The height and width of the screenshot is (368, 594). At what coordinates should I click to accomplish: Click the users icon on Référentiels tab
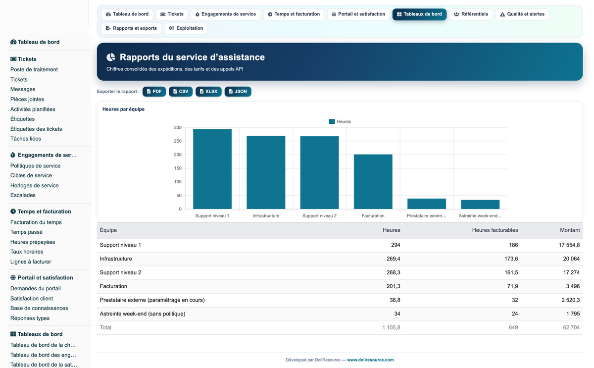tap(456, 14)
